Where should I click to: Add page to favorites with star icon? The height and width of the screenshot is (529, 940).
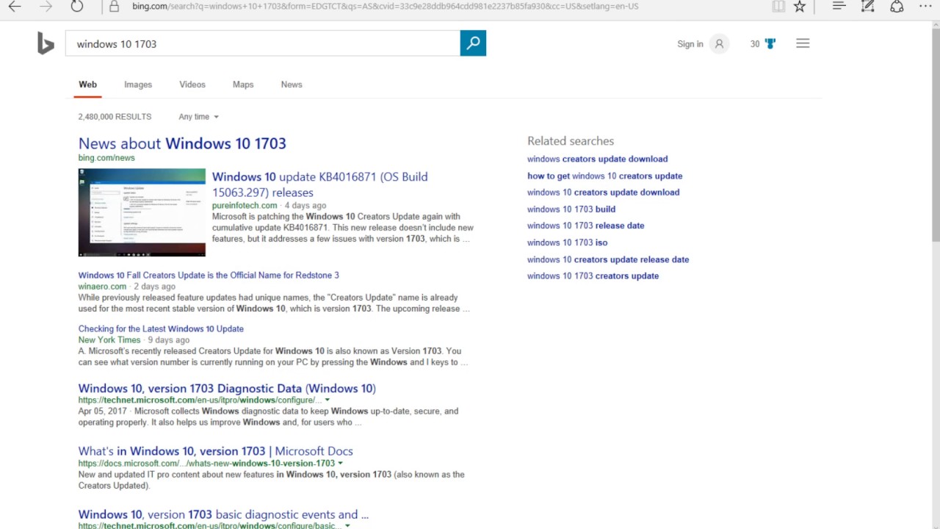click(x=800, y=7)
